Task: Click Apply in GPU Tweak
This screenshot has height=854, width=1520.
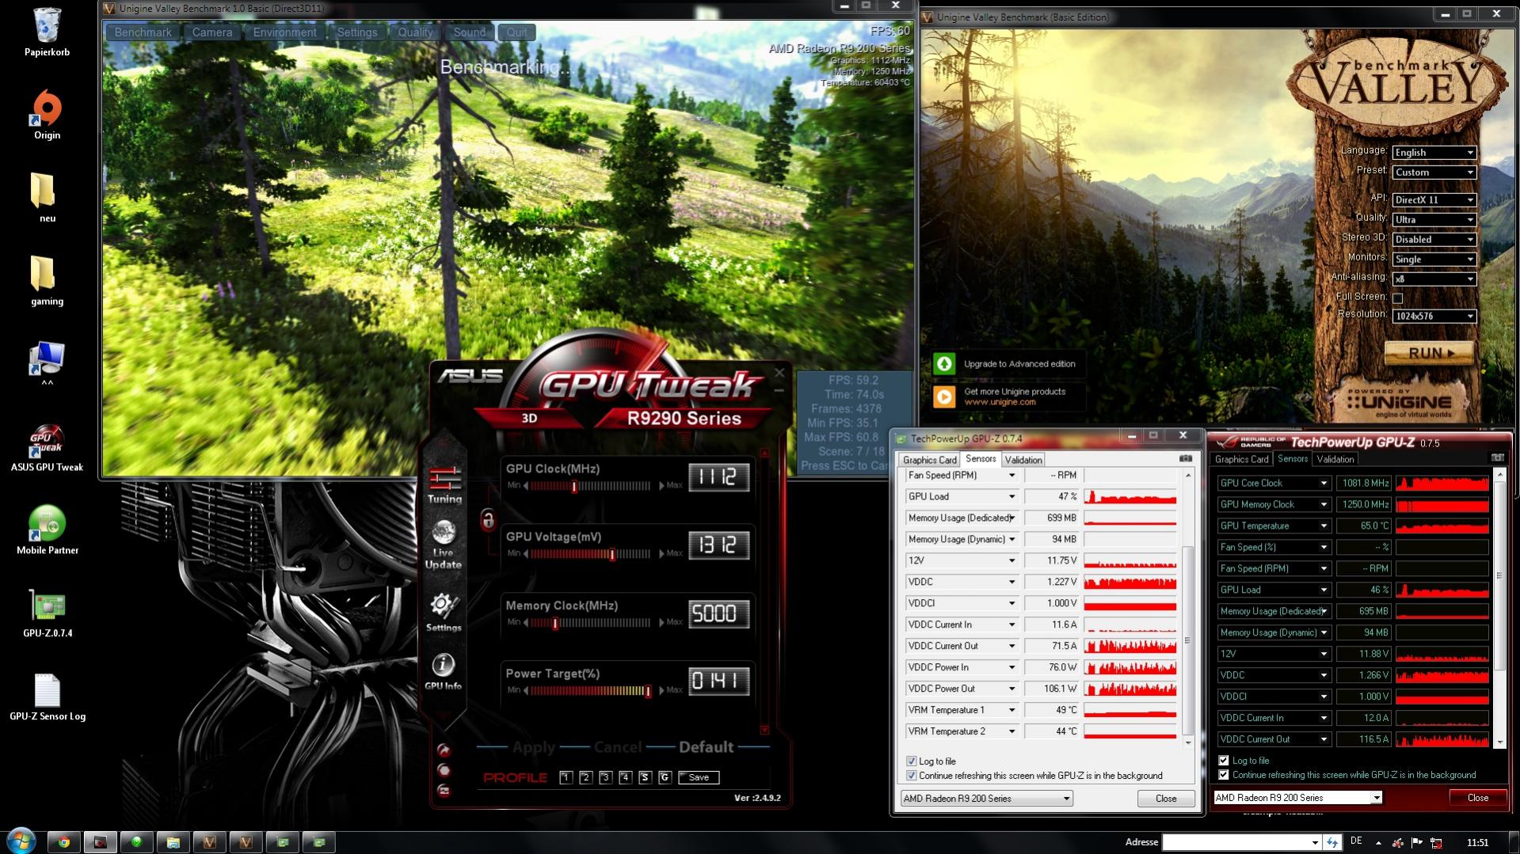Action: (534, 747)
